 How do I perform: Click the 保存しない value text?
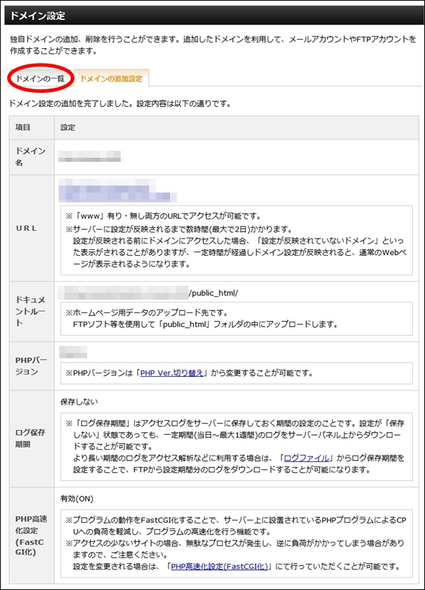click(79, 402)
